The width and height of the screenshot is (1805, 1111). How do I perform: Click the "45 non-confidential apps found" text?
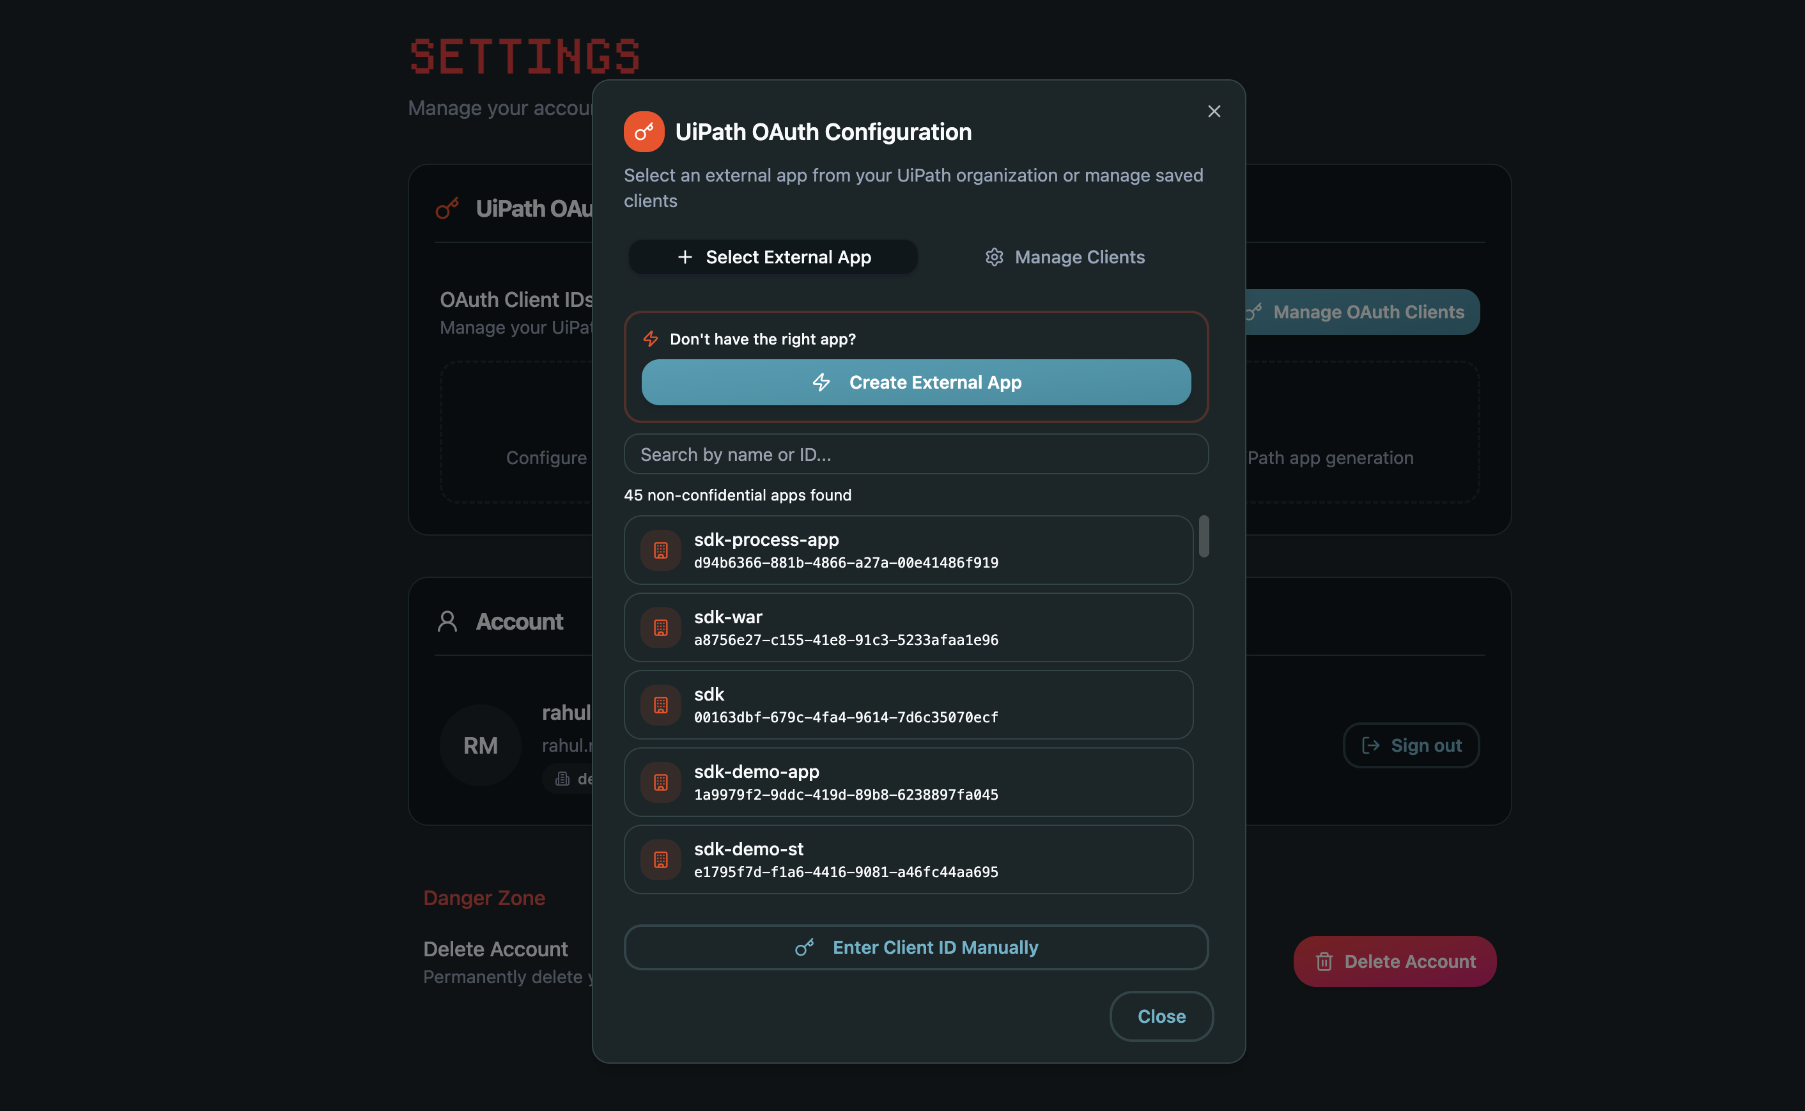coord(738,495)
